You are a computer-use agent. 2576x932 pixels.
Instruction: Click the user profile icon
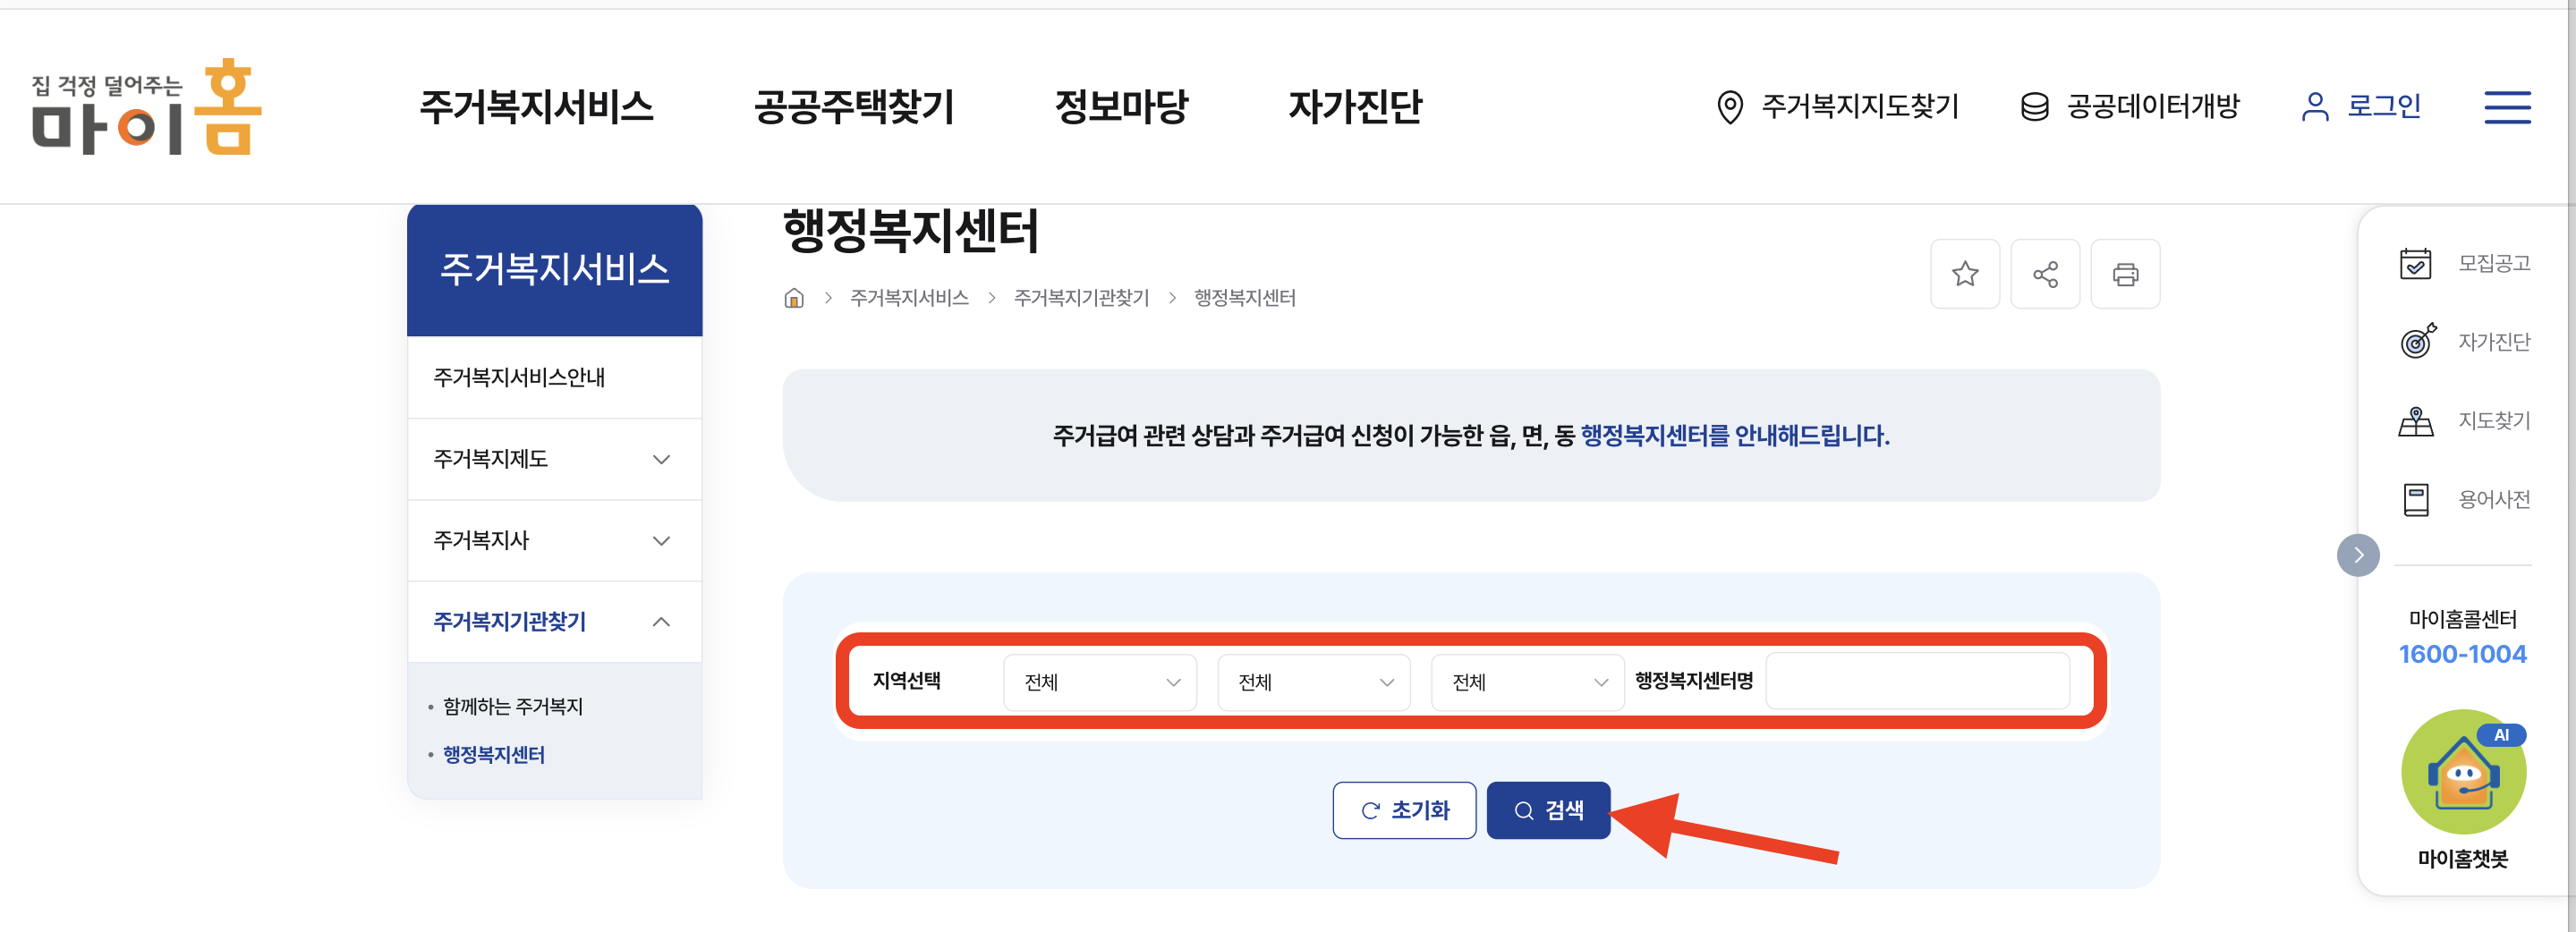[2315, 107]
